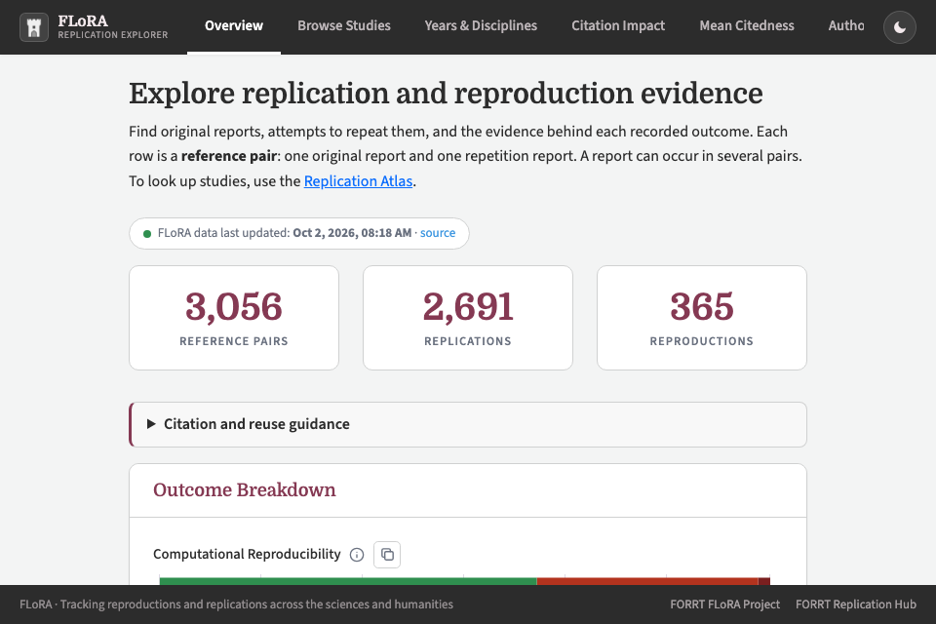The height and width of the screenshot is (624, 936).
Task: Click the green data status dot
Action: point(147,233)
